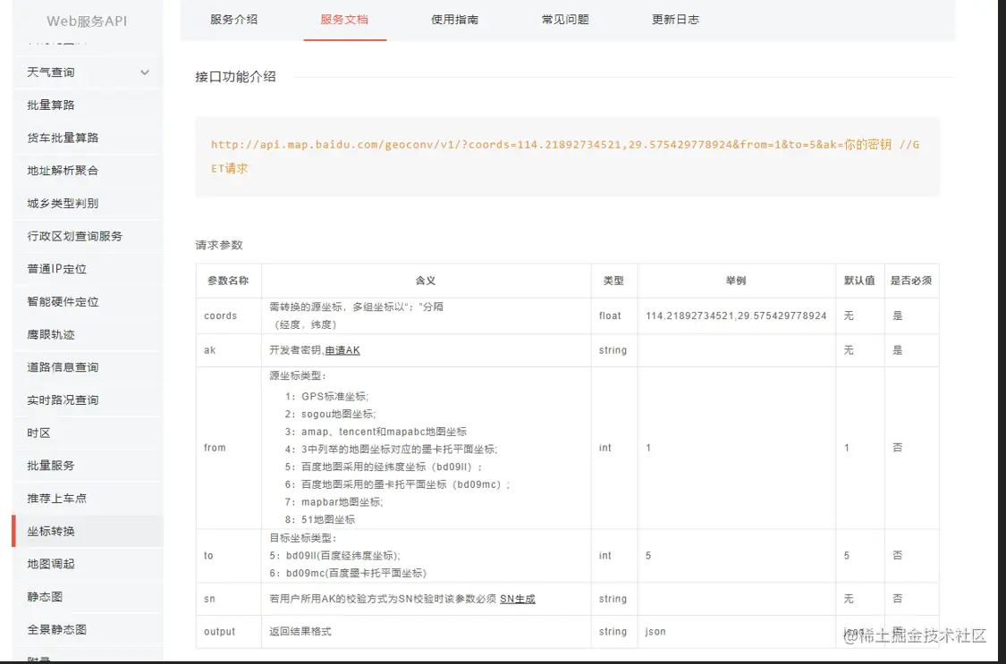This screenshot has width=1006, height=664.
Task: Click example value 114.21892734521,29.575429778924 cell
Action: (x=736, y=316)
